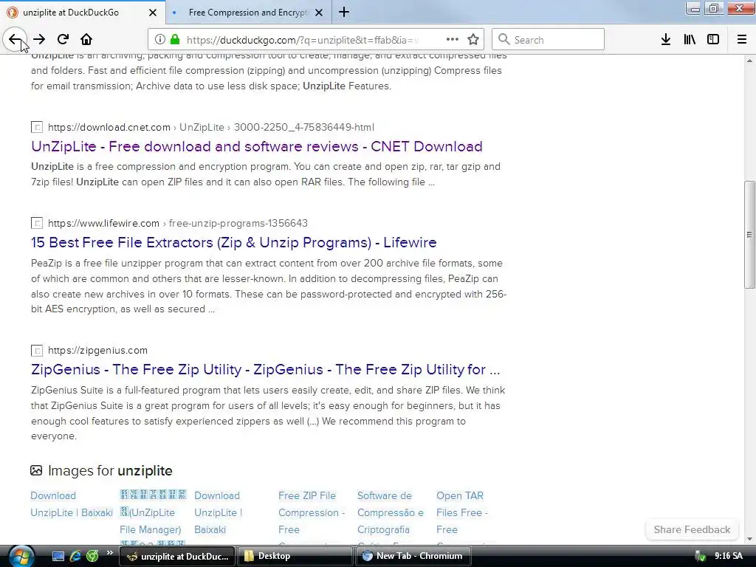Go forward using the forward arrow
The height and width of the screenshot is (567, 756).
(39, 39)
